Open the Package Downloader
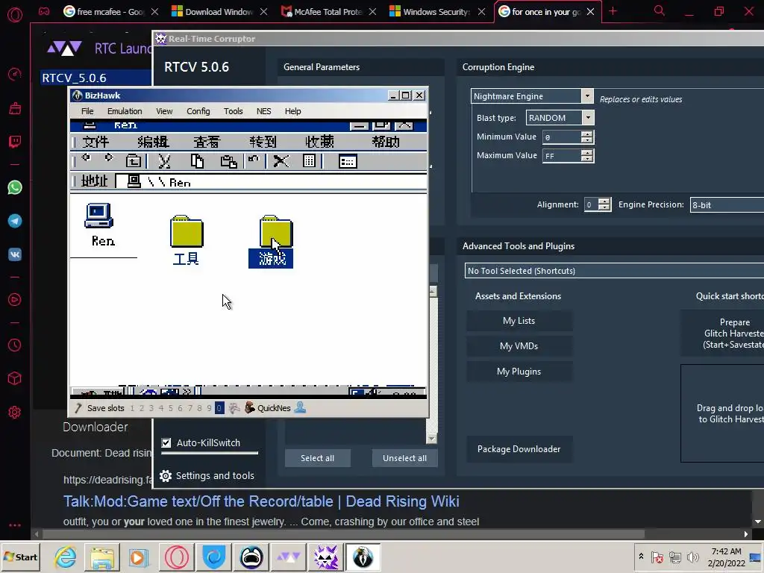 pos(519,448)
